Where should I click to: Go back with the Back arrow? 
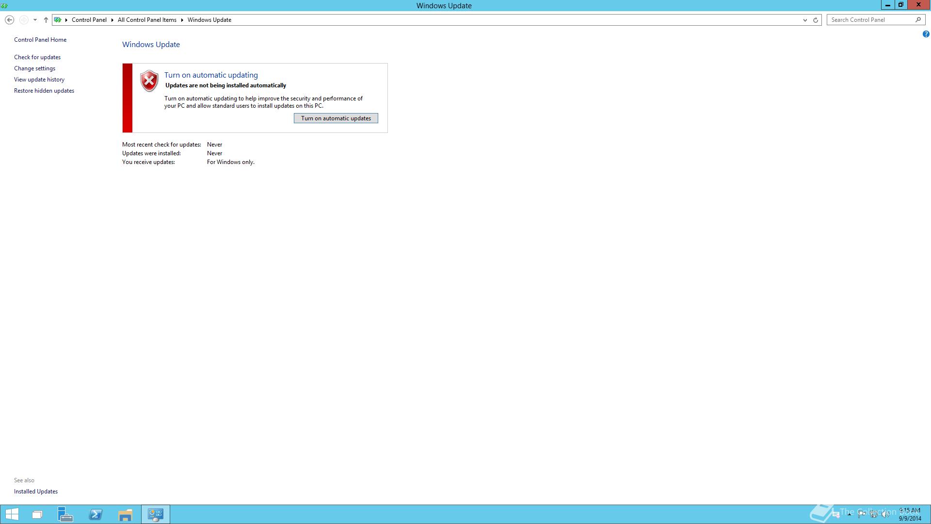click(x=9, y=20)
